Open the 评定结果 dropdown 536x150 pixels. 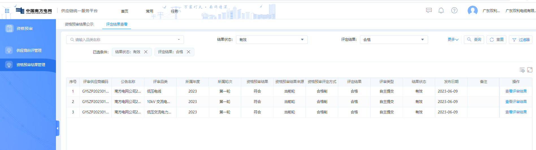click(x=394, y=40)
